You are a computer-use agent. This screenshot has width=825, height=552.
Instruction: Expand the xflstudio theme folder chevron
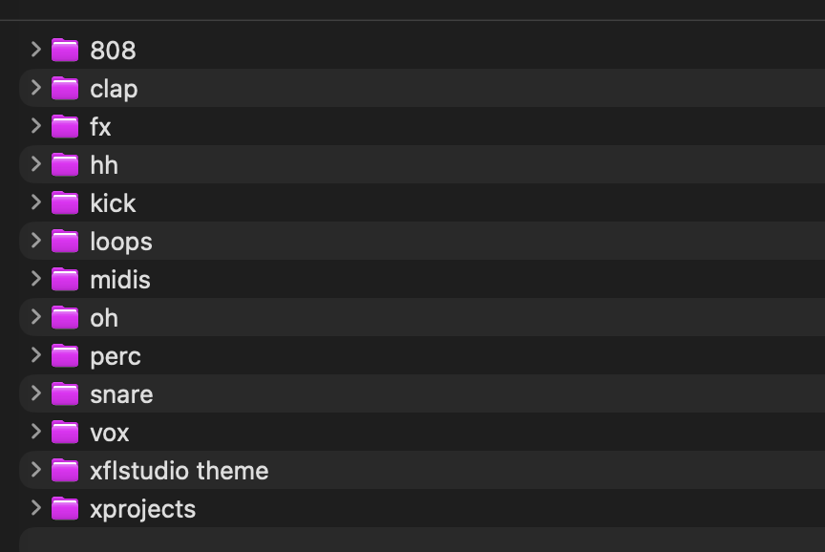tap(35, 470)
